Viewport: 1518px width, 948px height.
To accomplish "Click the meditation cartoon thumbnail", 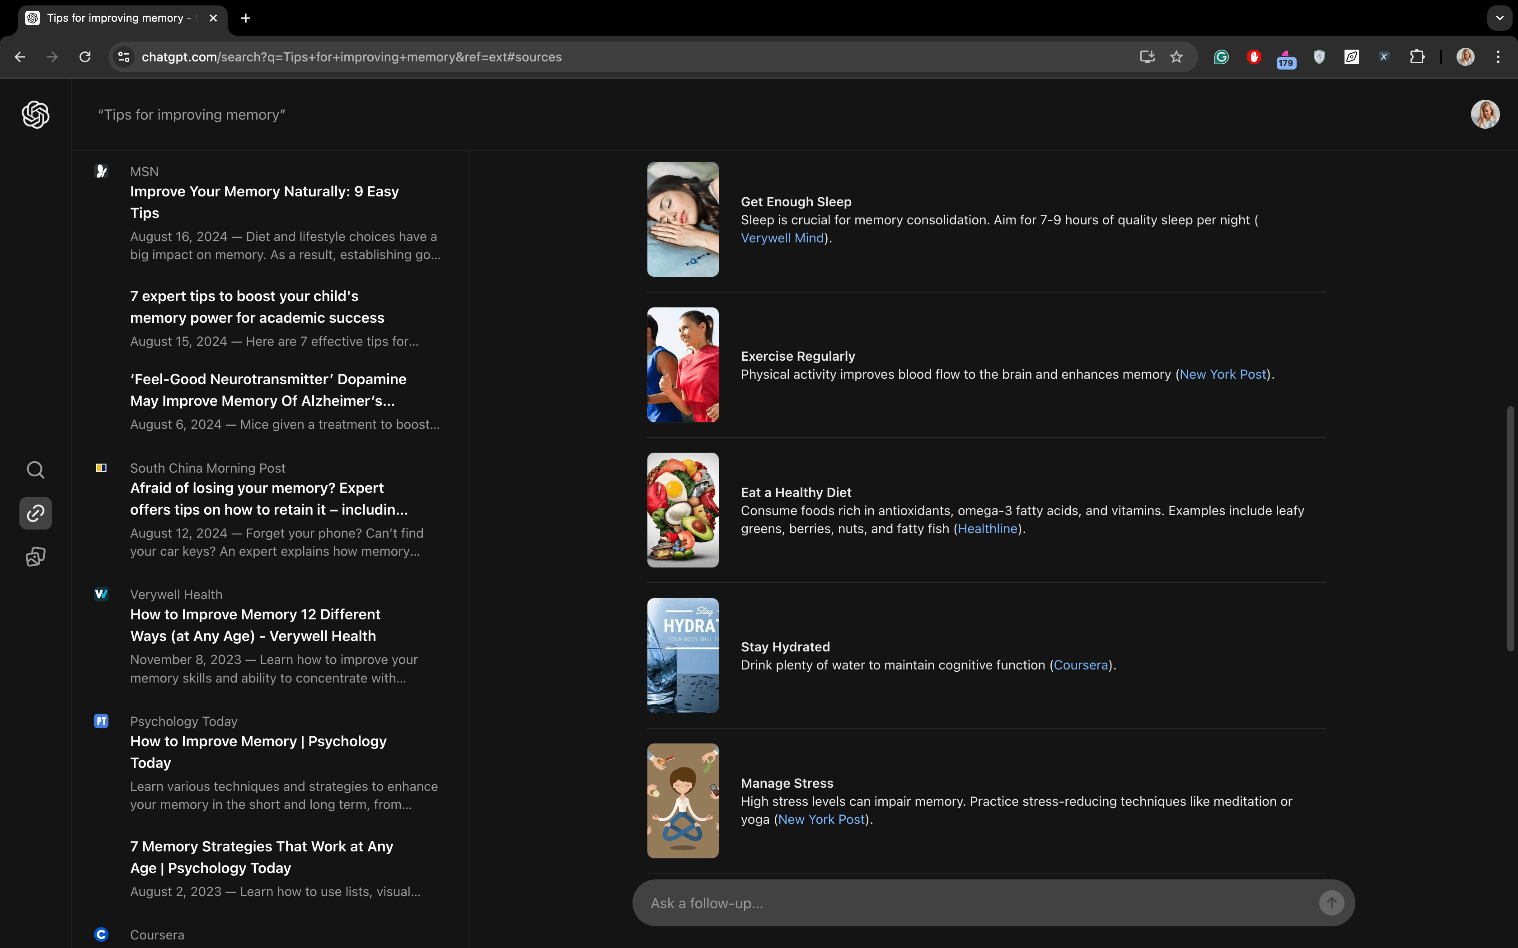I will click(x=683, y=801).
